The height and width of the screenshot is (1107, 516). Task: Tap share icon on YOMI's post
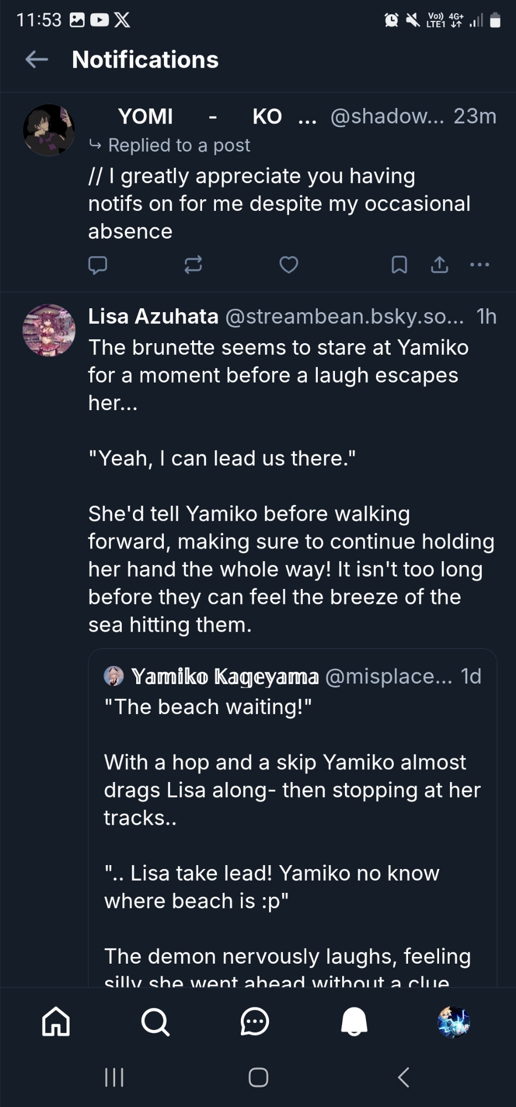point(440,265)
